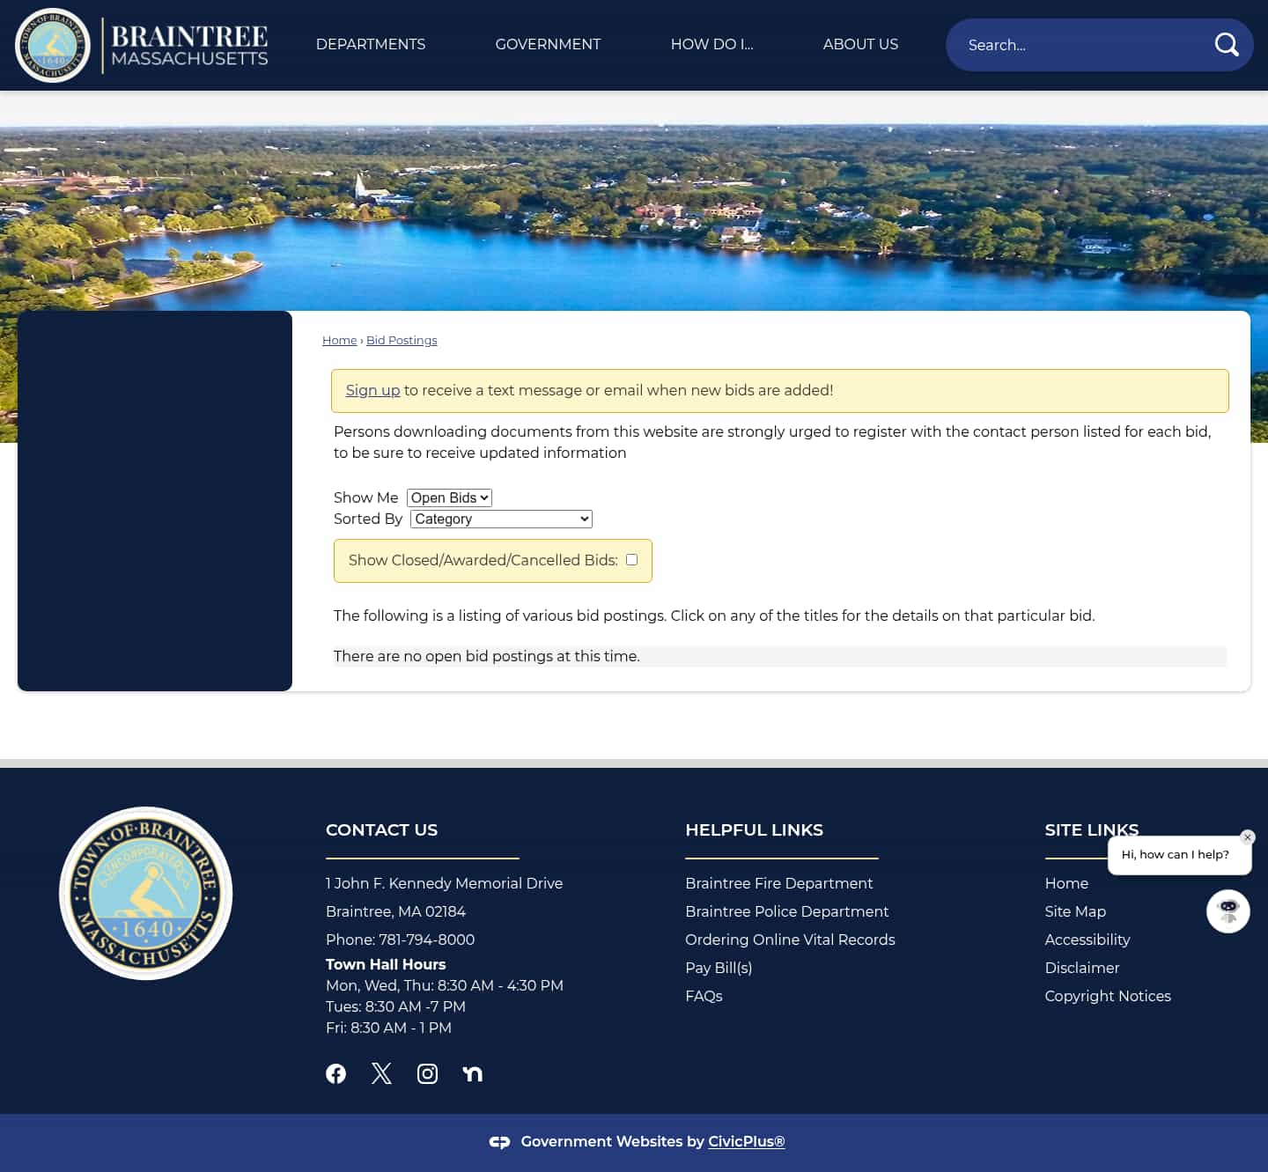Click the 'Town Hall Hours' heading

click(x=386, y=964)
